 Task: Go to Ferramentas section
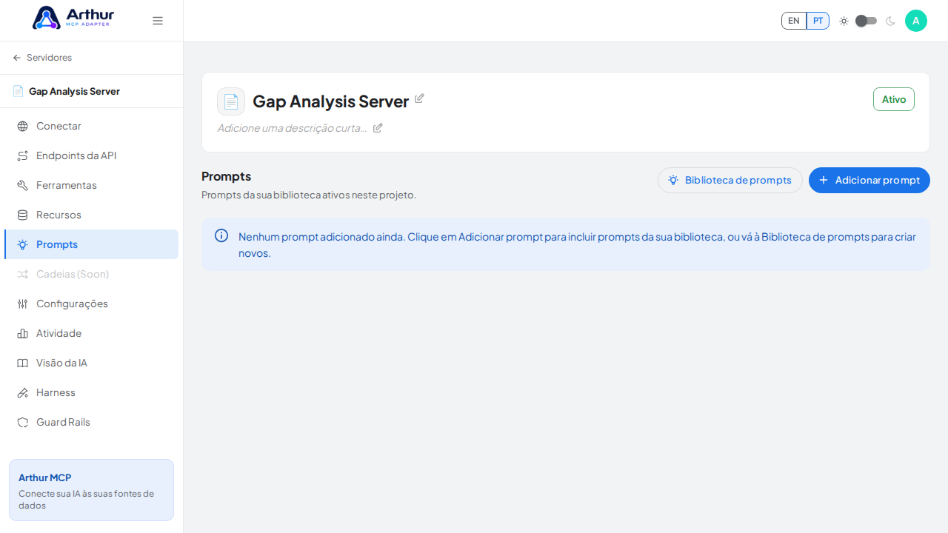(x=91, y=185)
